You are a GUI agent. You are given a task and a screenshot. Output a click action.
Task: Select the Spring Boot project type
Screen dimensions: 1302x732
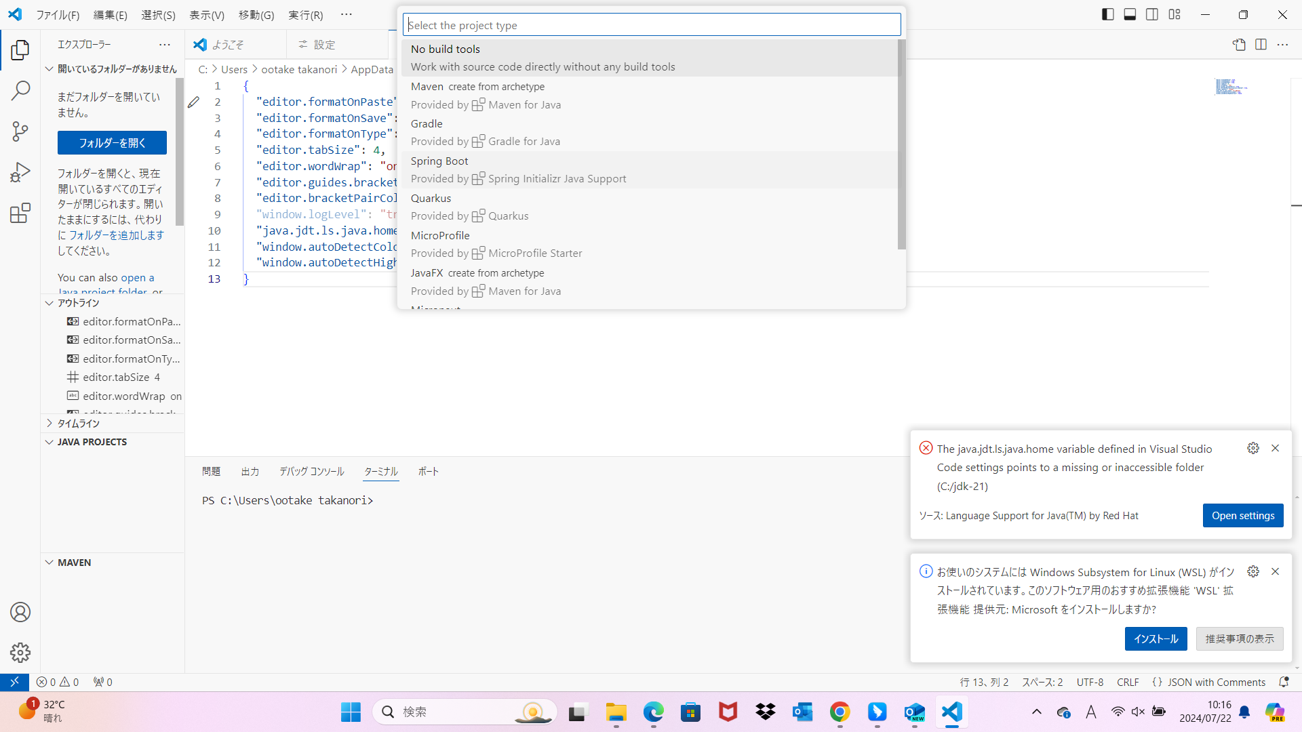[x=650, y=169]
